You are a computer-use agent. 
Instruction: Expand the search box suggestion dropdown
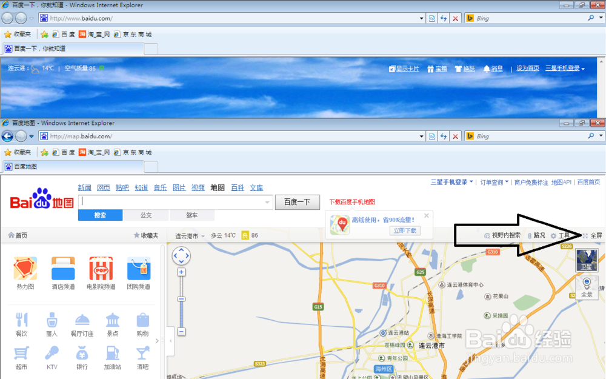267,203
